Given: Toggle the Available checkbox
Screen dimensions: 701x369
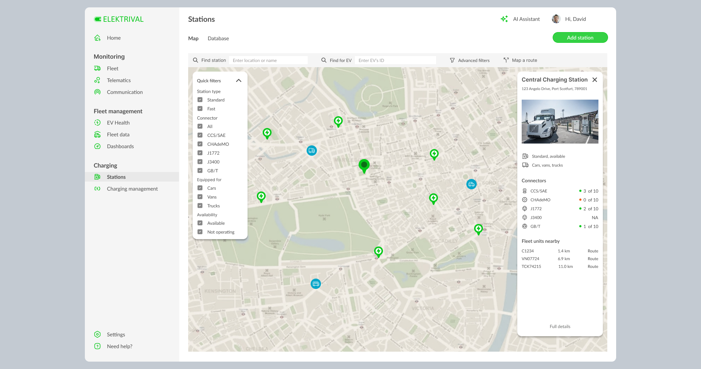Looking at the screenshot, I should pos(200,223).
